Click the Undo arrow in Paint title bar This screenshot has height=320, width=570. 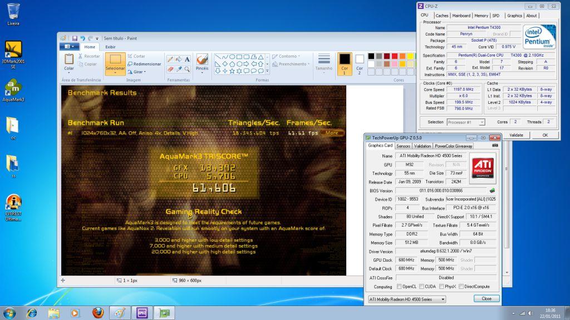82,38
